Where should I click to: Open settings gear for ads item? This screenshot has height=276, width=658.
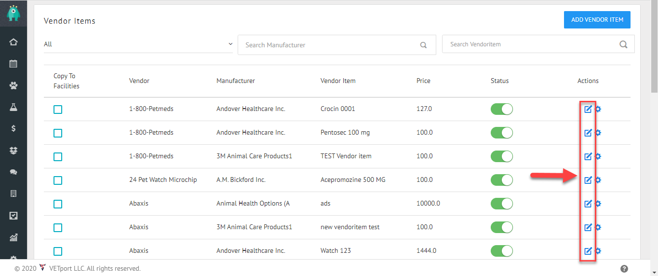(x=598, y=204)
